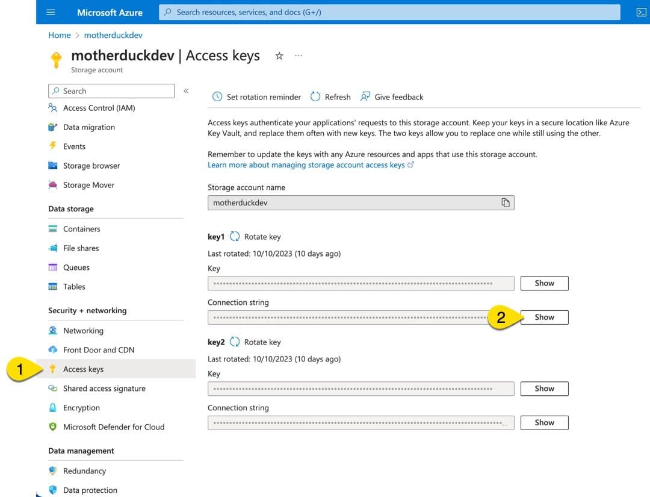Click the sidebar Search field
This screenshot has height=497, width=650.
[111, 90]
